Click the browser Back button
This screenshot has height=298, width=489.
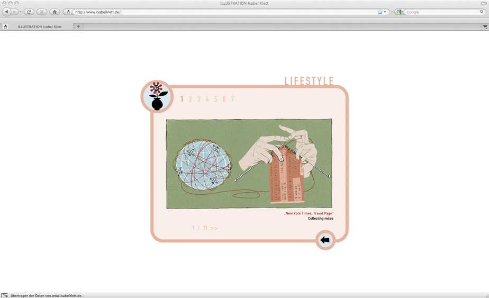[7, 12]
